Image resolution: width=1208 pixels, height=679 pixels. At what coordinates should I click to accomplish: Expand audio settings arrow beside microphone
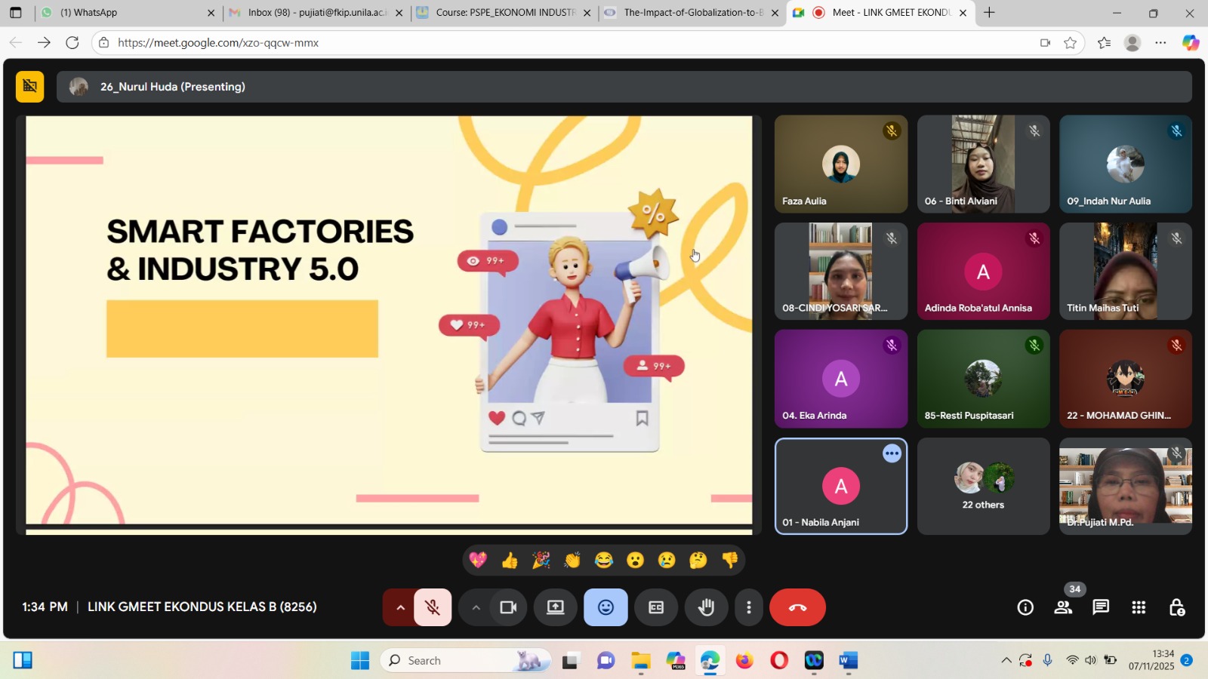[x=400, y=607]
